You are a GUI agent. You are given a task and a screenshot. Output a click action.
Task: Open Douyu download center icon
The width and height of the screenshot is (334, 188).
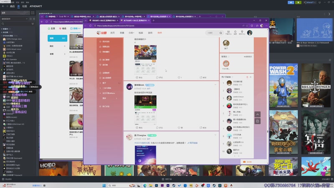[228, 33]
